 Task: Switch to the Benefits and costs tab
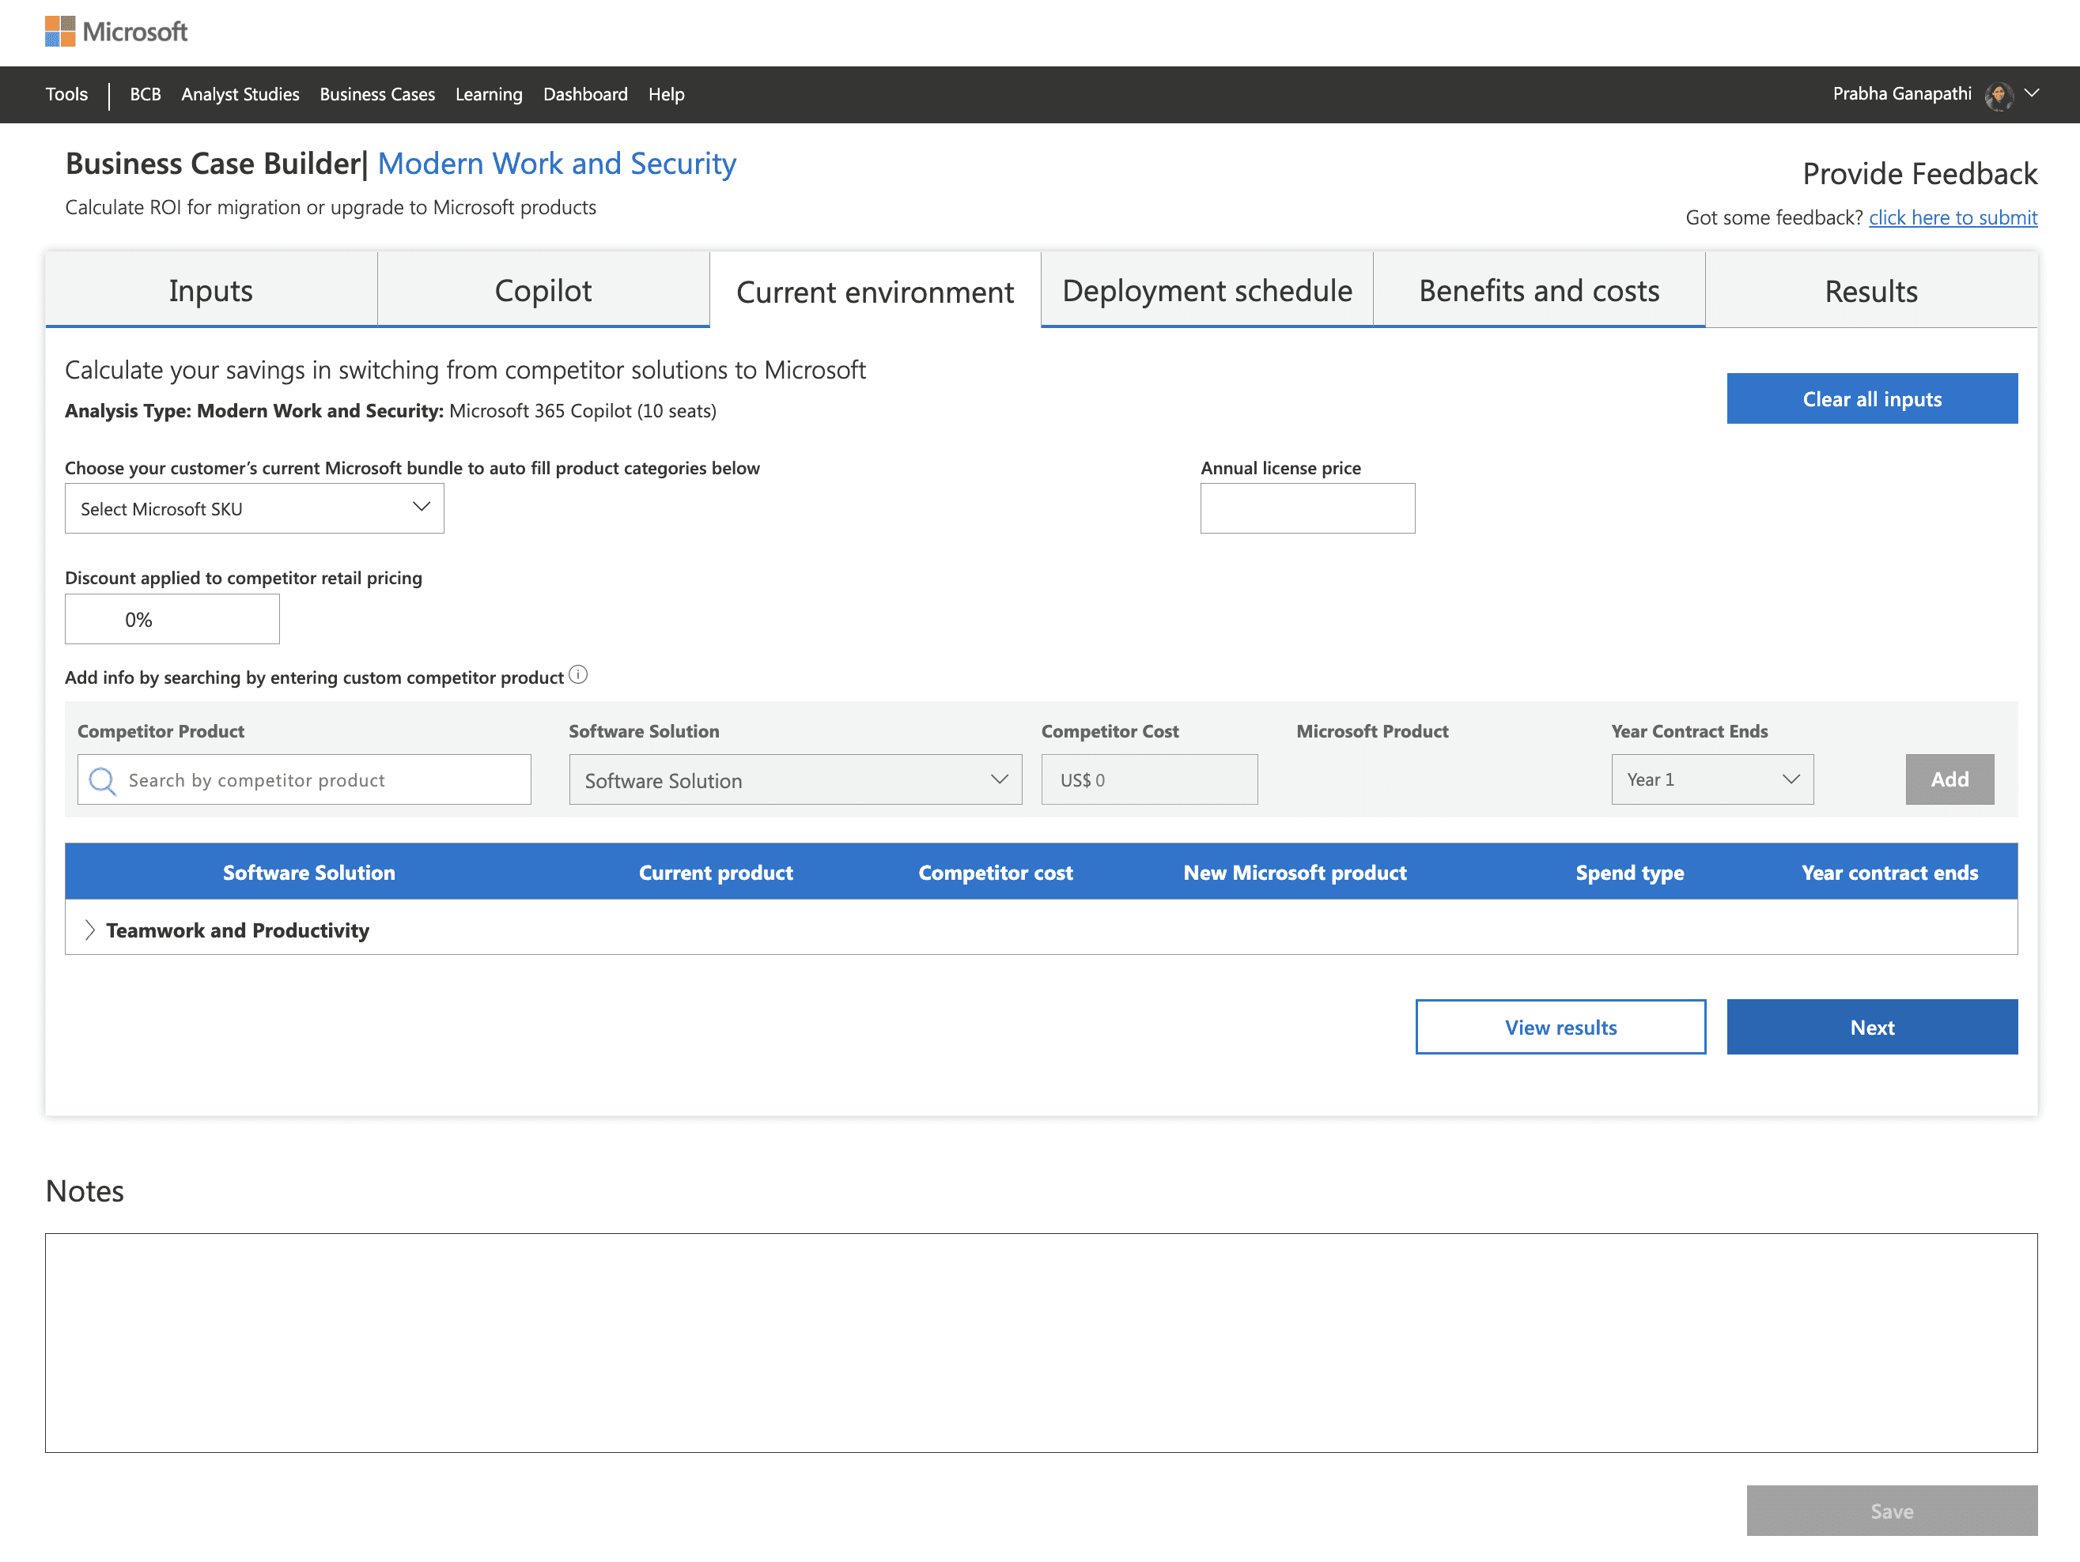point(1538,290)
